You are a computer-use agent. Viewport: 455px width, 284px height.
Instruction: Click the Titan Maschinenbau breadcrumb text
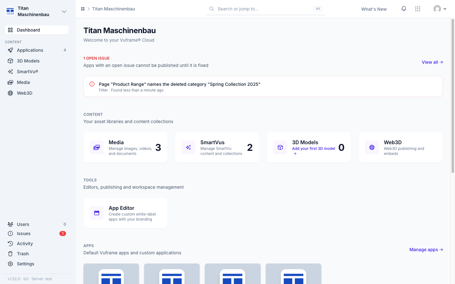click(x=113, y=9)
